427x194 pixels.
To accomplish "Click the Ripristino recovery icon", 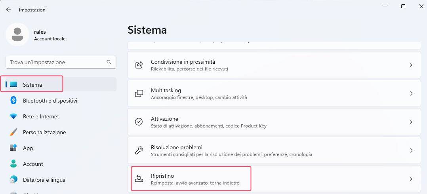I will coord(139,179).
